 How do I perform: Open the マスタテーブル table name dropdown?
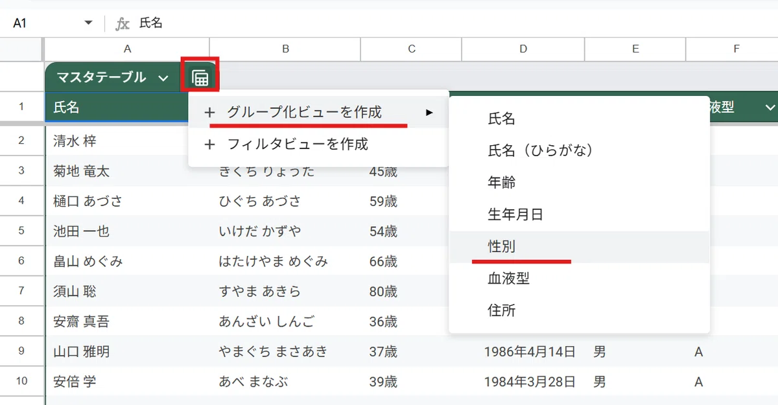163,78
